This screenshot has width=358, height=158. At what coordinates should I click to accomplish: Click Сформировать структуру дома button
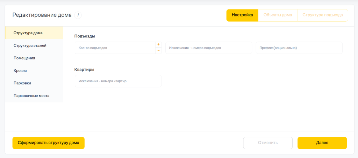(48, 143)
